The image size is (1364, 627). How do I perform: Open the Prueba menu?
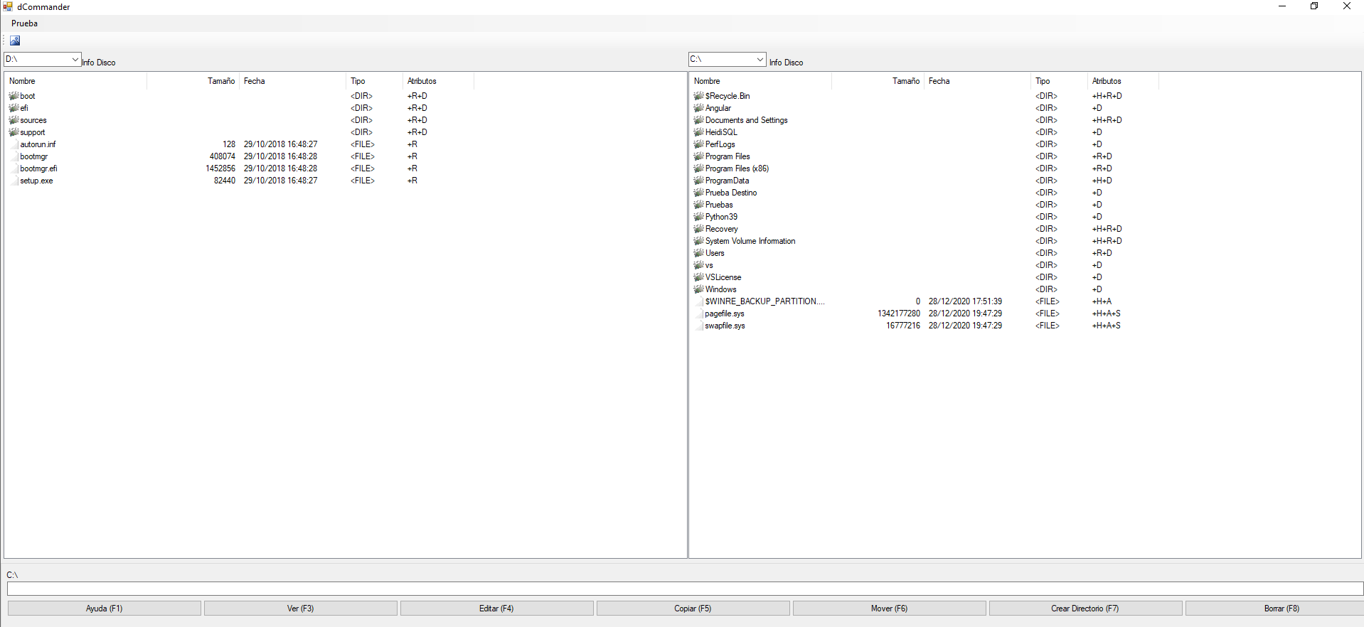tap(24, 23)
